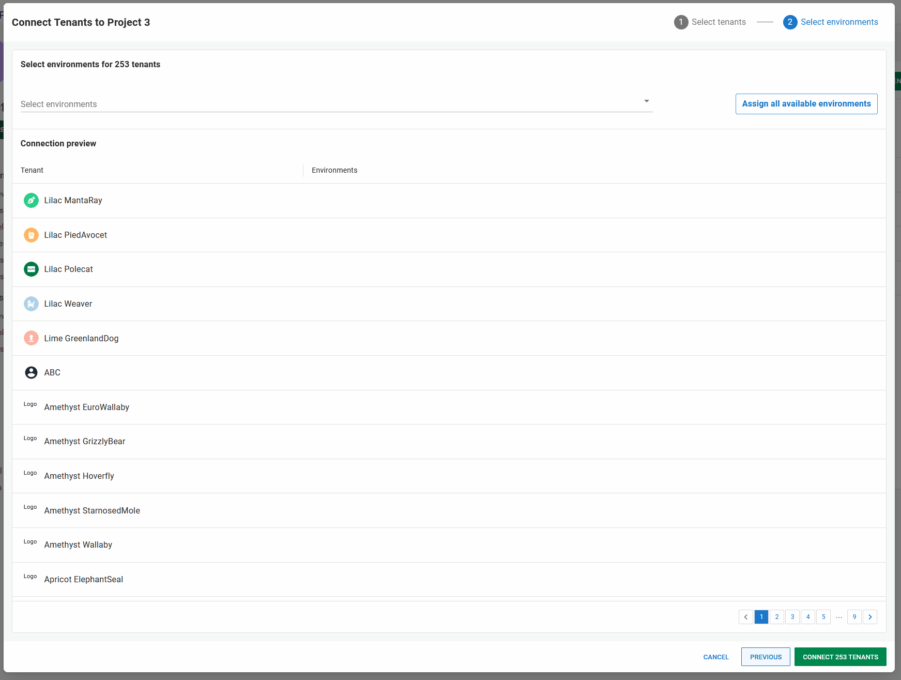Image resolution: width=901 pixels, height=680 pixels.
Task: Select the Select environments step label
Action: pyautogui.click(x=839, y=22)
